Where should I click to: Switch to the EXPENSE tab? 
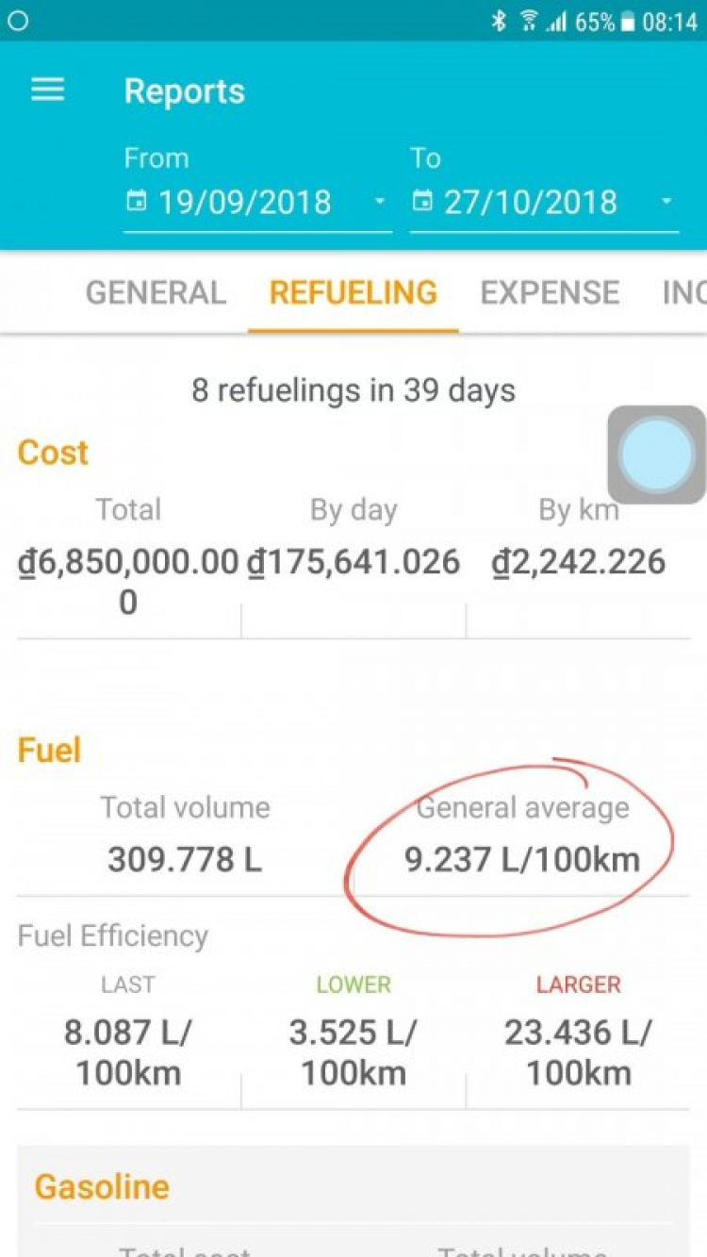[550, 292]
